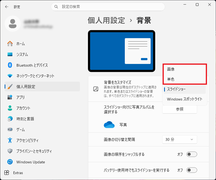Click the OneDrive cloud icon
This screenshot has height=180, width=216.
pos(109,125)
